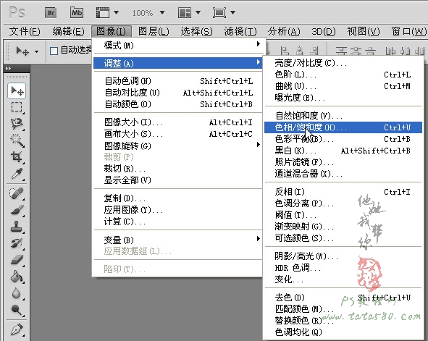Open the 图层(L) menu
The height and width of the screenshot is (341, 428).
tap(154, 31)
